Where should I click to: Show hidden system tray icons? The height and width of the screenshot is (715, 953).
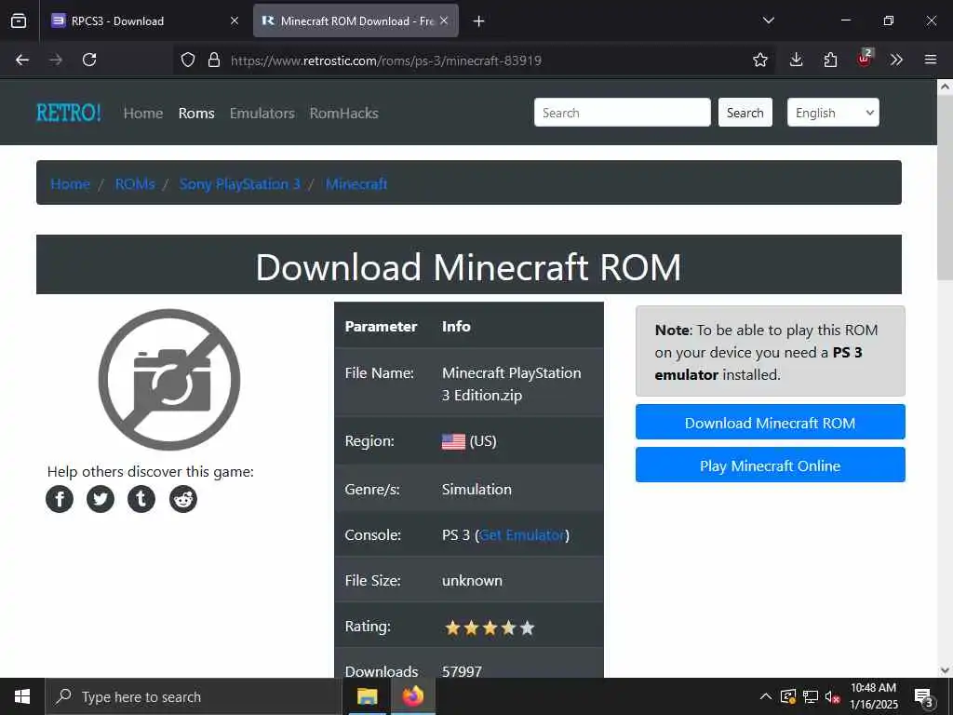[x=766, y=696]
